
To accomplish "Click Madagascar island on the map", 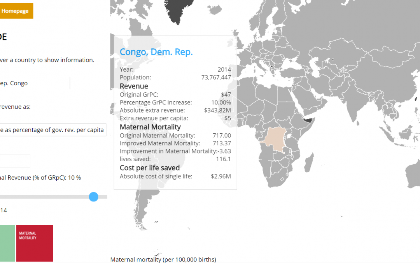I will tap(308, 162).
